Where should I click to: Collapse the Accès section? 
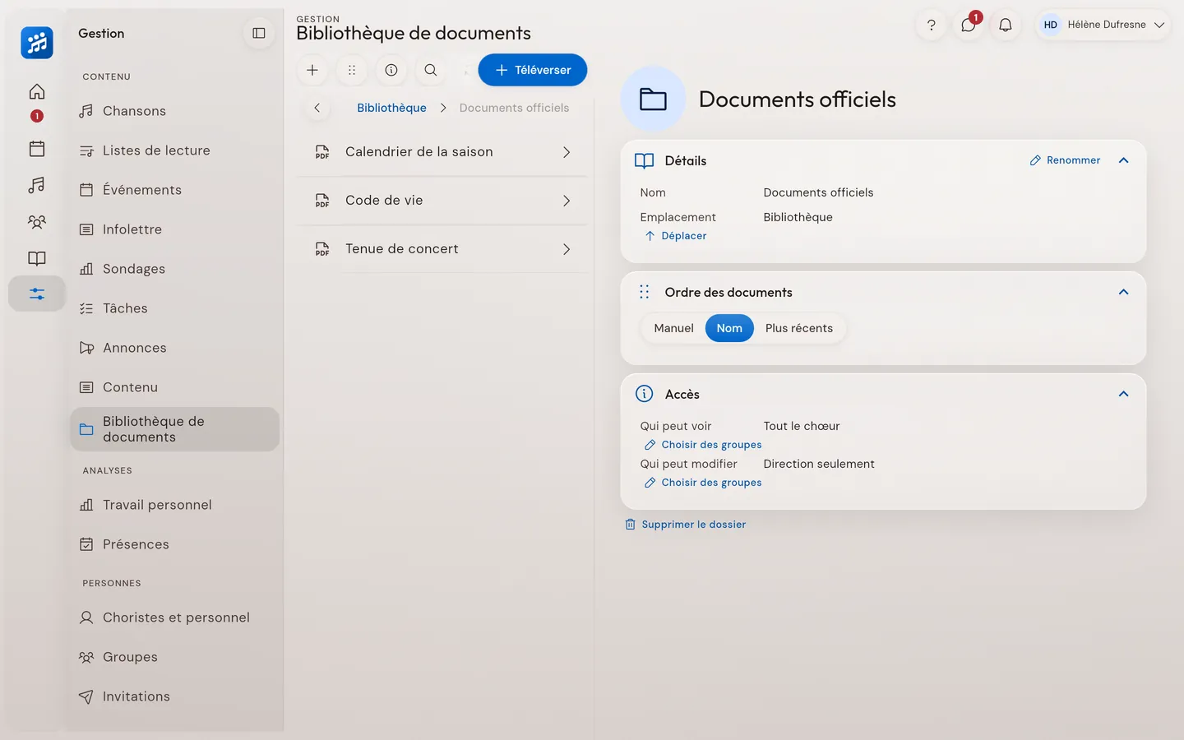(1124, 394)
